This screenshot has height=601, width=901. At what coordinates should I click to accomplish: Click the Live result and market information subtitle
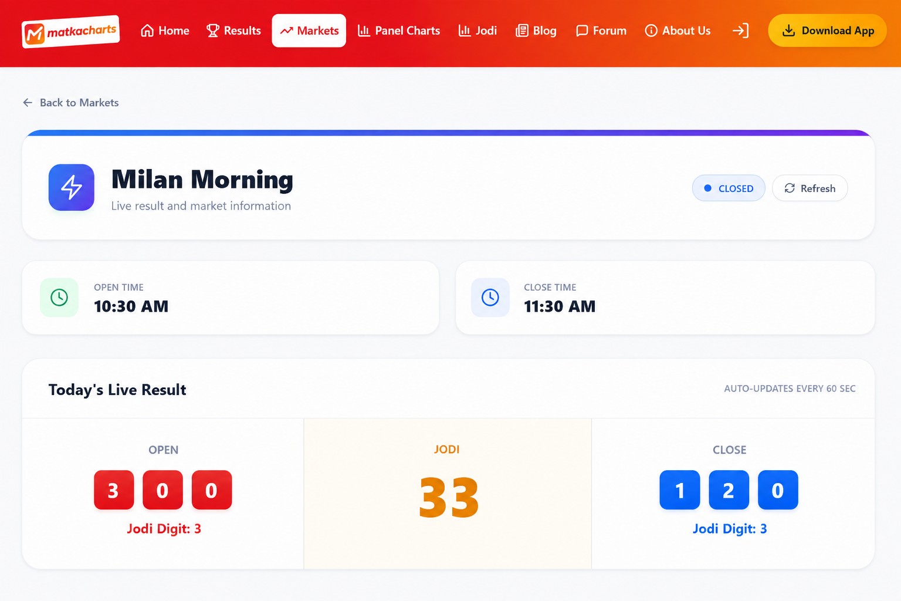coord(201,206)
